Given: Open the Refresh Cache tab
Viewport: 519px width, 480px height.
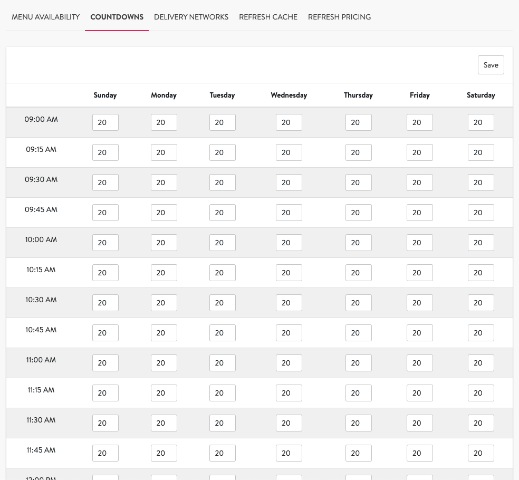Looking at the screenshot, I should 268,17.
